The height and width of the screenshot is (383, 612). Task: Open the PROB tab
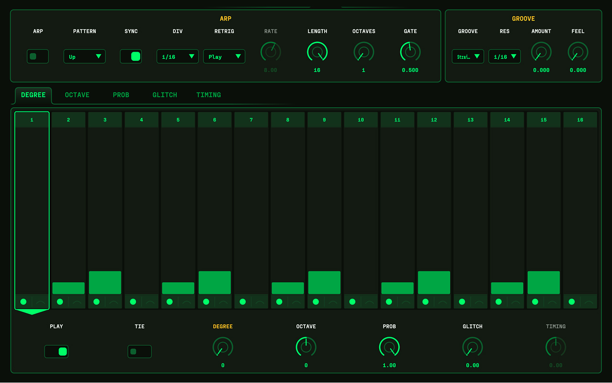[x=121, y=95]
